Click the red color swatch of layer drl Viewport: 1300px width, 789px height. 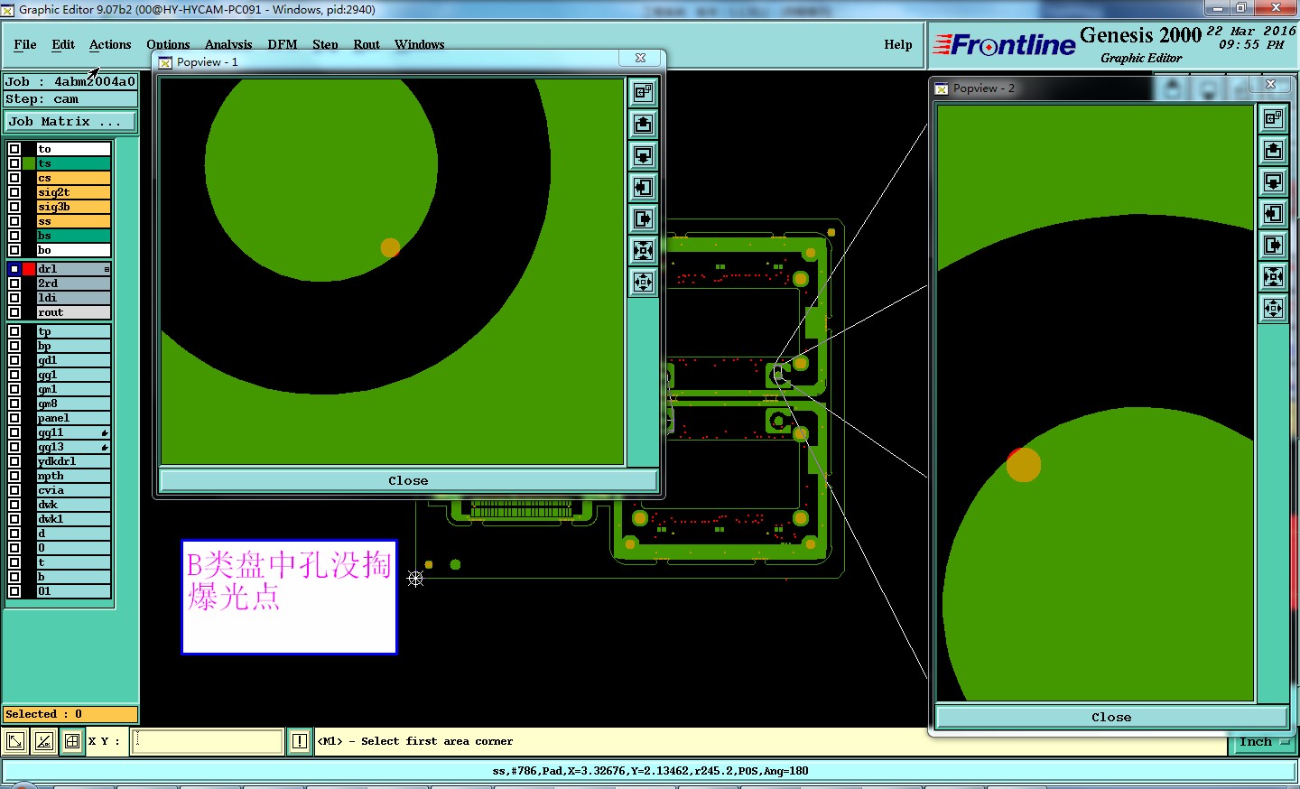tap(29, 269)
